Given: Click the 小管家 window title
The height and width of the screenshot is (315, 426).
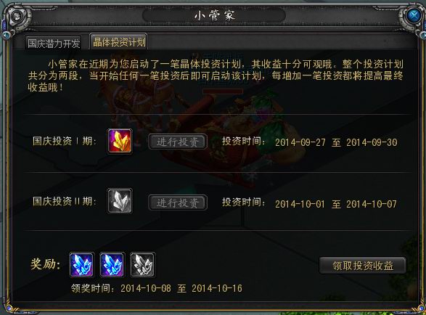Looking at the screenshot, I should (214, 15).
